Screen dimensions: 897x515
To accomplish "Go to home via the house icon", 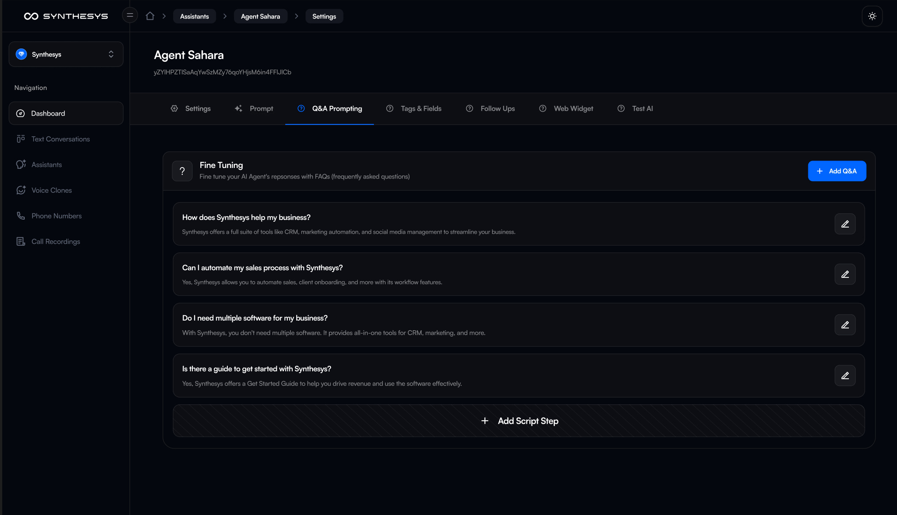I will [x=150, y=16].
